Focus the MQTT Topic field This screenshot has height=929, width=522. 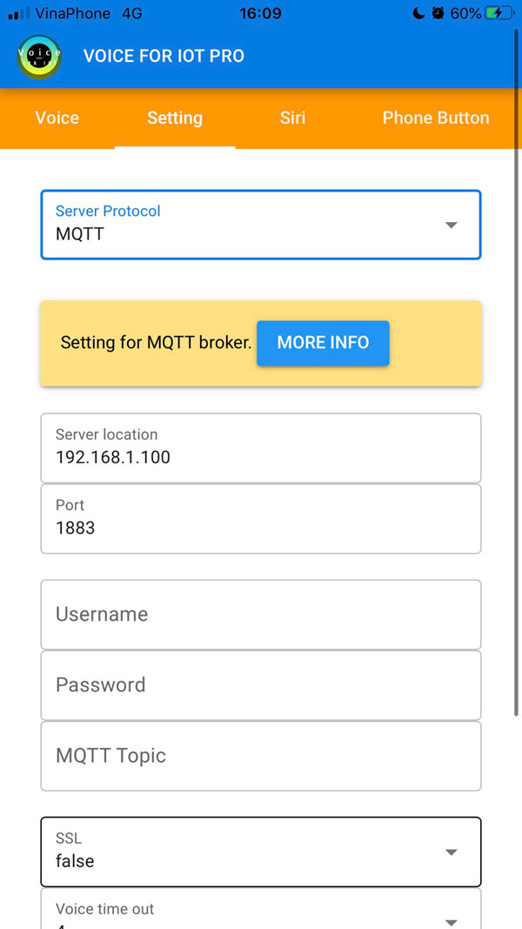tap(261, 756)
